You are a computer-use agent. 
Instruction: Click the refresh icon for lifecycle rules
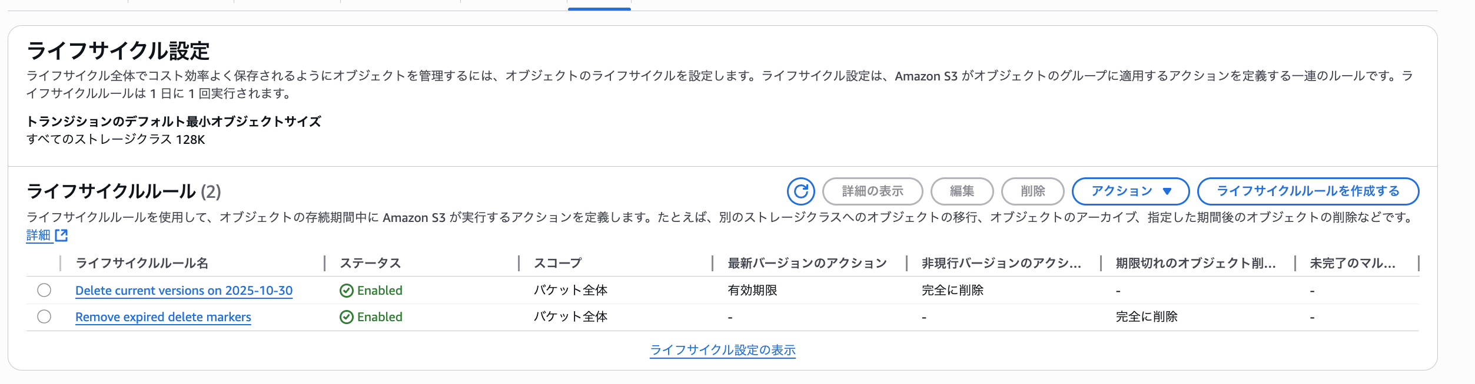coord(800,191)
